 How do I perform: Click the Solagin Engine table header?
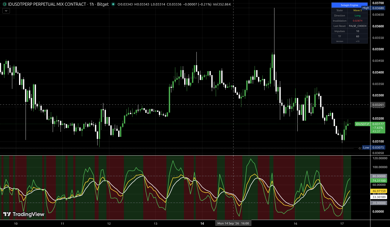point(349,5)
